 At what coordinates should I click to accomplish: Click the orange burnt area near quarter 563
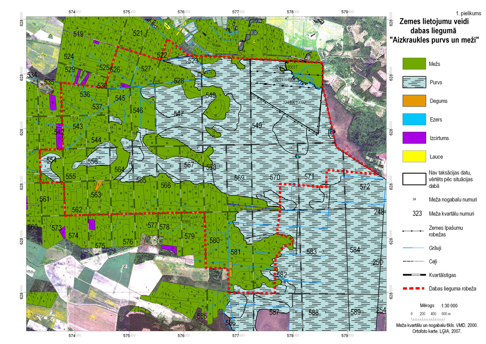pos(99,186)
